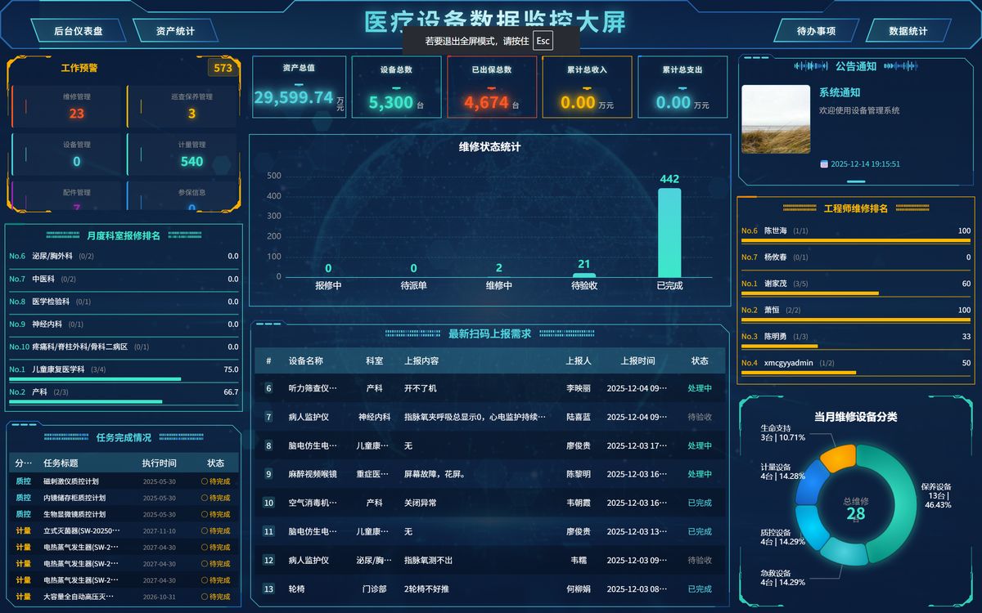The image size is (982, 613).
Task: Open the 待办事项 section
Action: 816,31
